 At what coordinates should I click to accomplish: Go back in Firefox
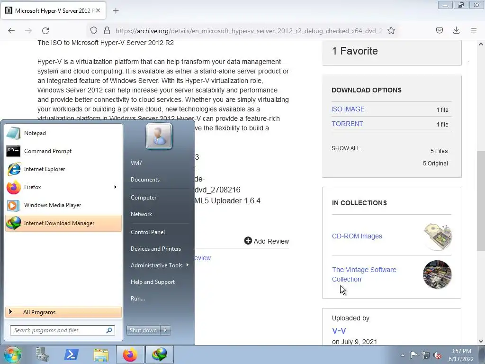[x=11, y=30]
